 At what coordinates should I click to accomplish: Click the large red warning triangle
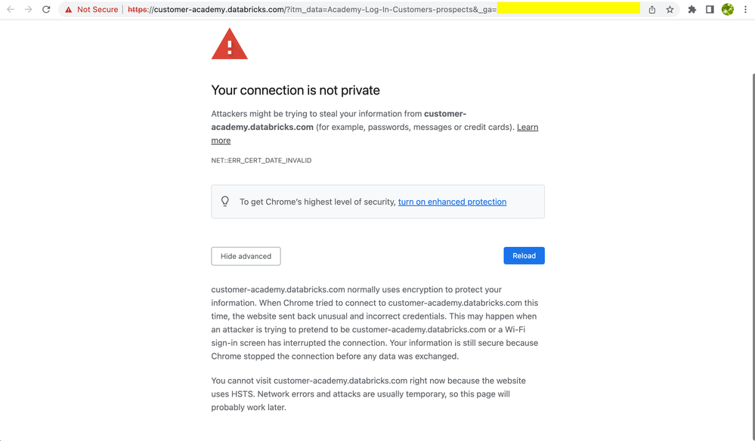click(x=230, y=44)
